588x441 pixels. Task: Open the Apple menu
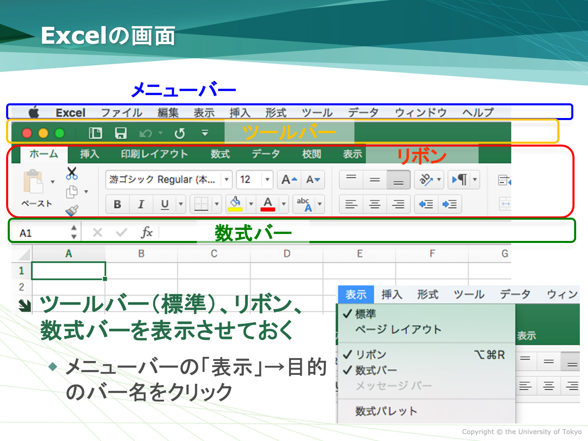(x=34, y=112)
